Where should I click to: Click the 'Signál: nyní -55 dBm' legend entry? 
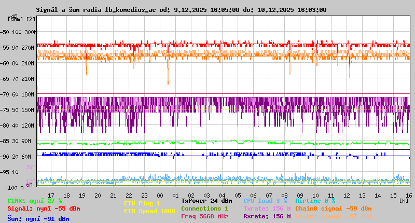point(44,208)
